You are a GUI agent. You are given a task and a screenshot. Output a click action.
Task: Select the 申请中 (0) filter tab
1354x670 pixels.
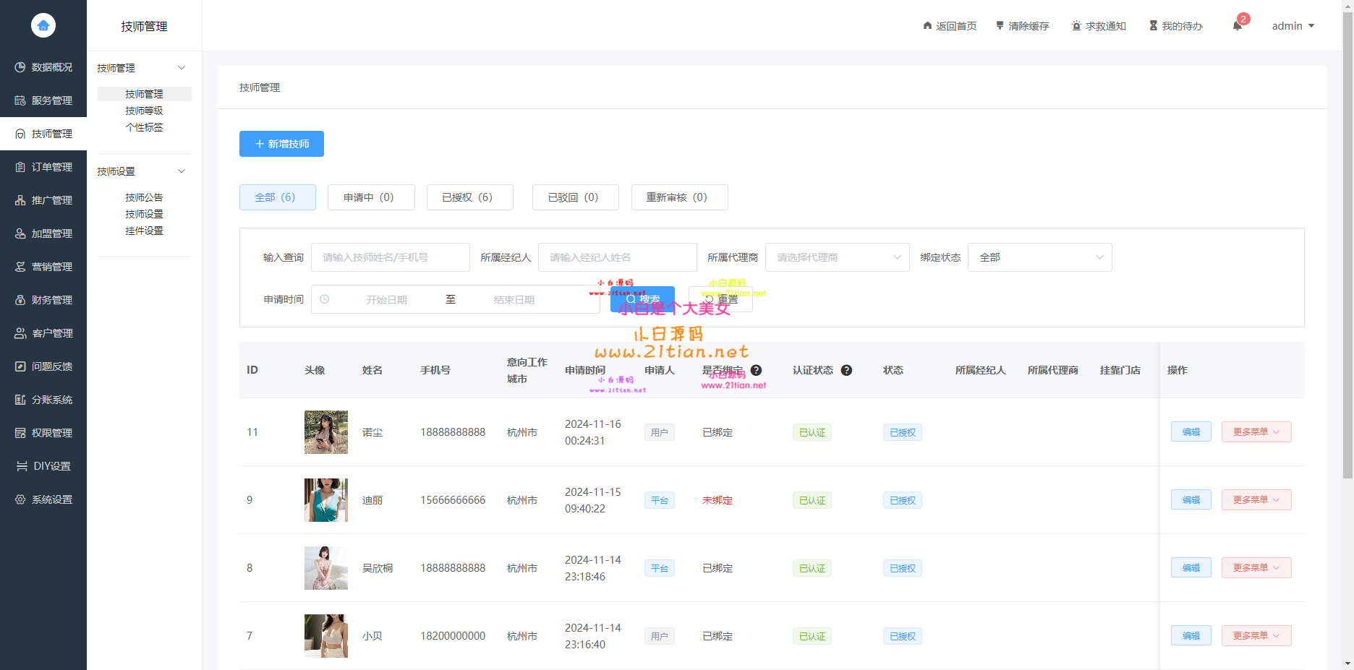coord(370,197)
